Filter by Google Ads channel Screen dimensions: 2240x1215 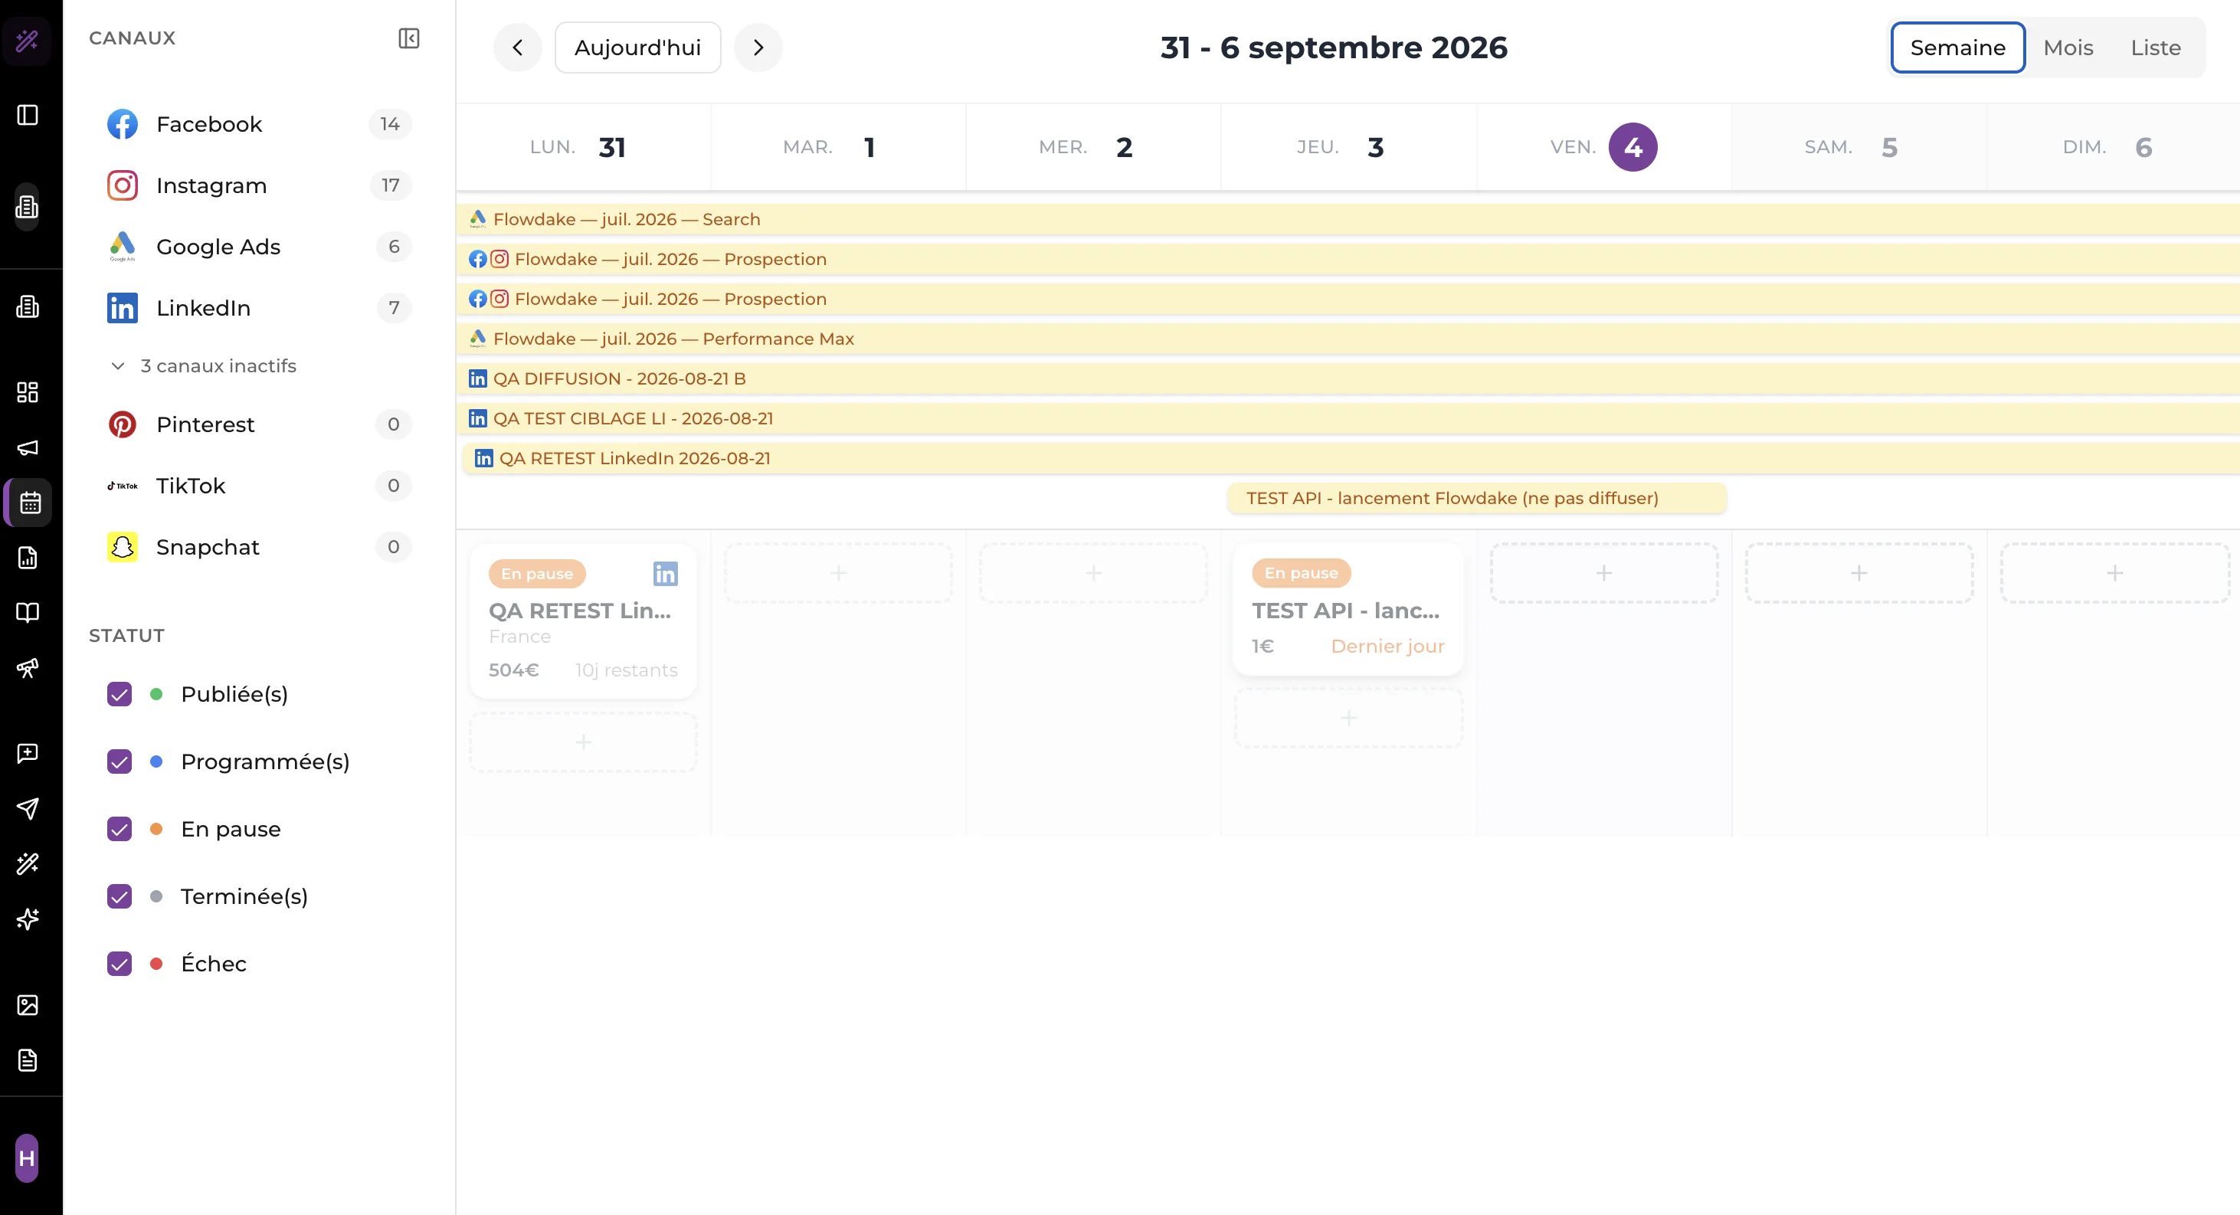pos(258,247)
